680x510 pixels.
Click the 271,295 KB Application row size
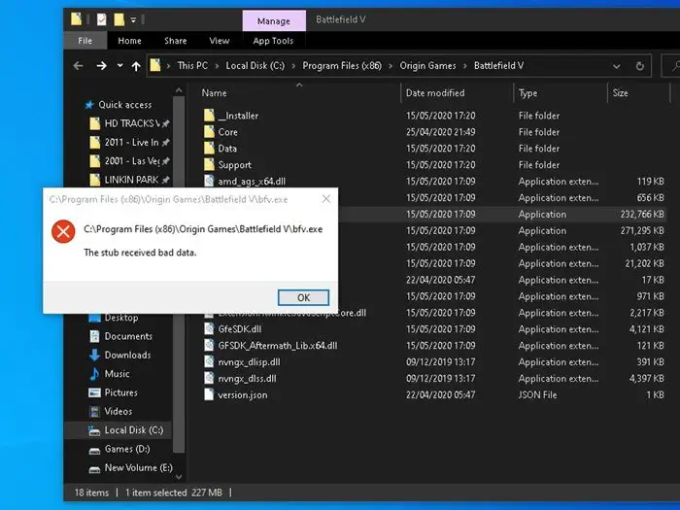coord(642,231)
